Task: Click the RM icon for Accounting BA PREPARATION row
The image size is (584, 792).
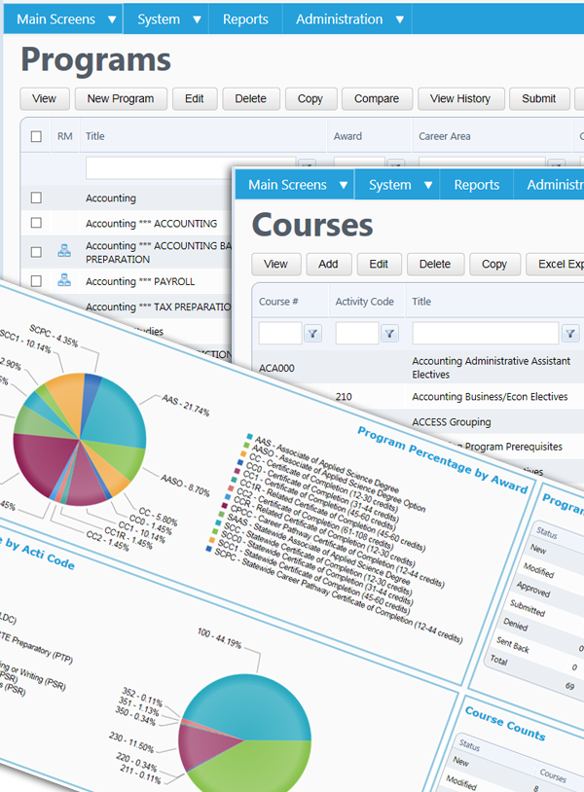Action: pos(64,250)
